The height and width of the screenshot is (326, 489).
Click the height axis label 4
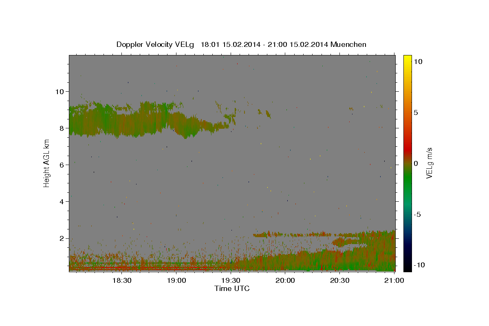click(61, 201)
